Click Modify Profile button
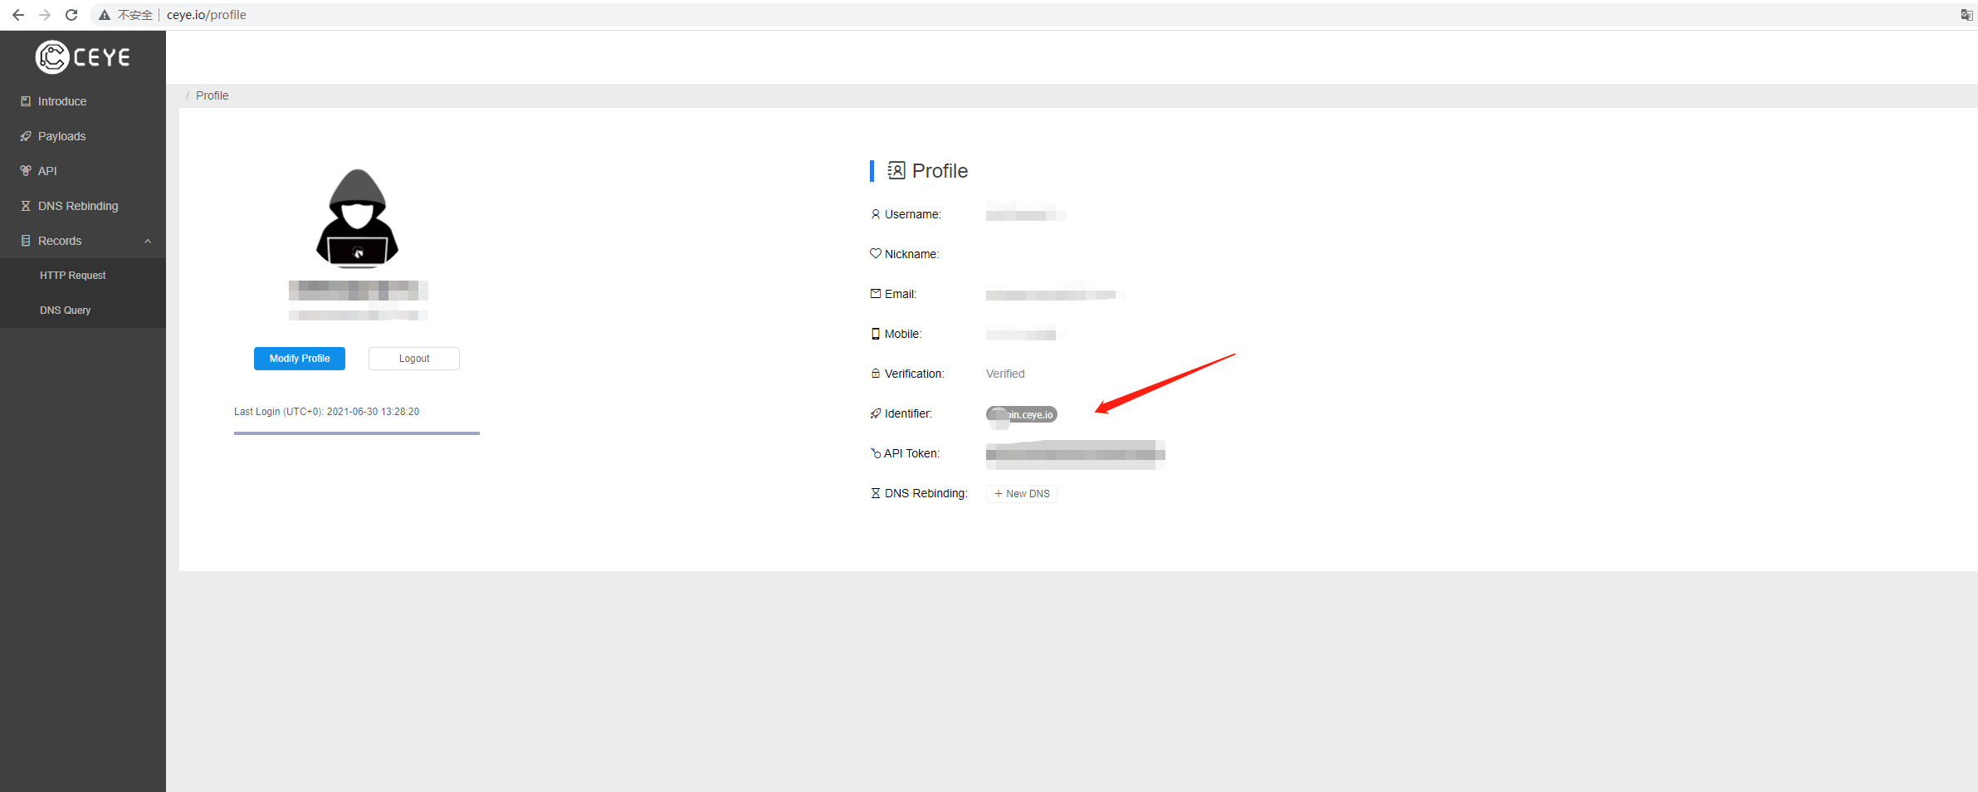This screenshot has width=1978, height=792. point(300,359)
